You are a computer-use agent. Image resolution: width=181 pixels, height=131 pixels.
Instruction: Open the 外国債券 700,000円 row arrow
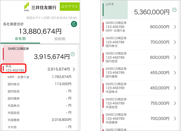coord(175,119)
